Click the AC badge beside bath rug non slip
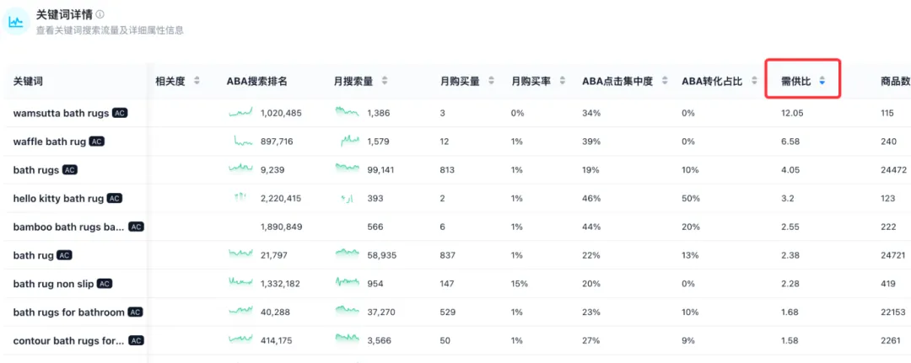Viewport: 911px width, 363px height. coord(105,284)
